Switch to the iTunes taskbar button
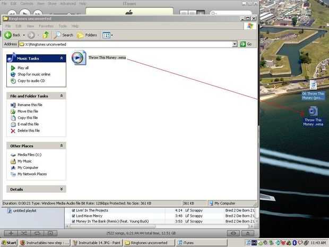 coord(202,243)
